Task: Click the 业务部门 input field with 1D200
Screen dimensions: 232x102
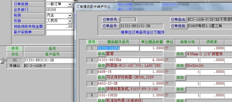Action: click(x=59, y=10)
